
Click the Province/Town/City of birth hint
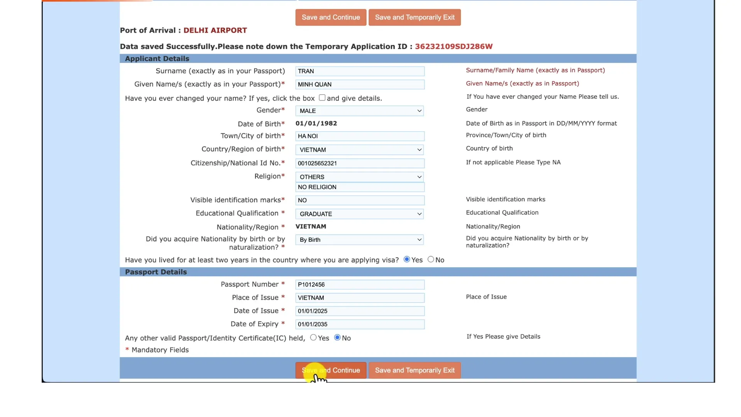coord(506,135)
